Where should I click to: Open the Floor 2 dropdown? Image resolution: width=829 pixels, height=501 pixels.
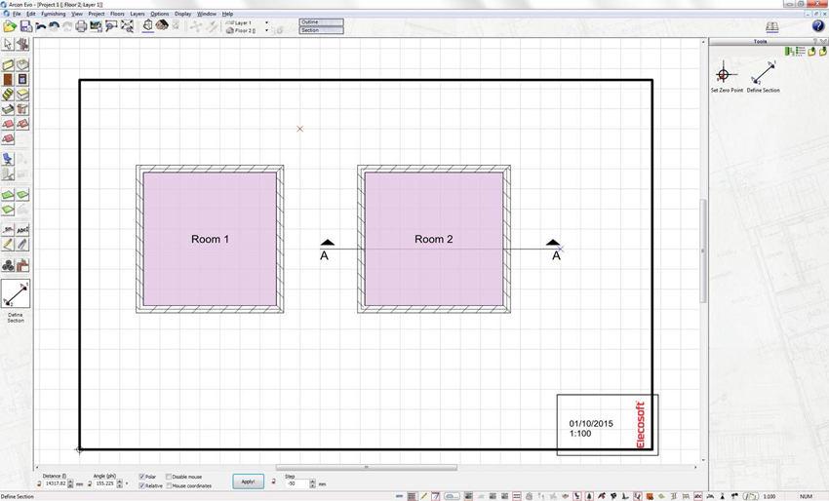point(266,30)
